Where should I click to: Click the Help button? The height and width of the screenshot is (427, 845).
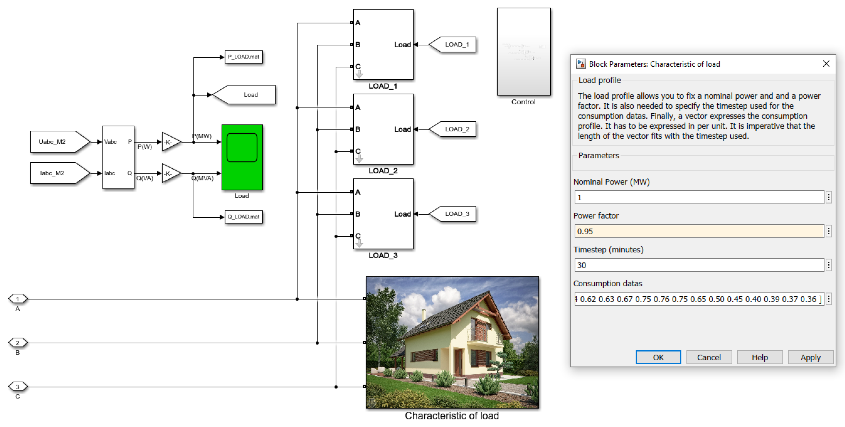[759, 357]
